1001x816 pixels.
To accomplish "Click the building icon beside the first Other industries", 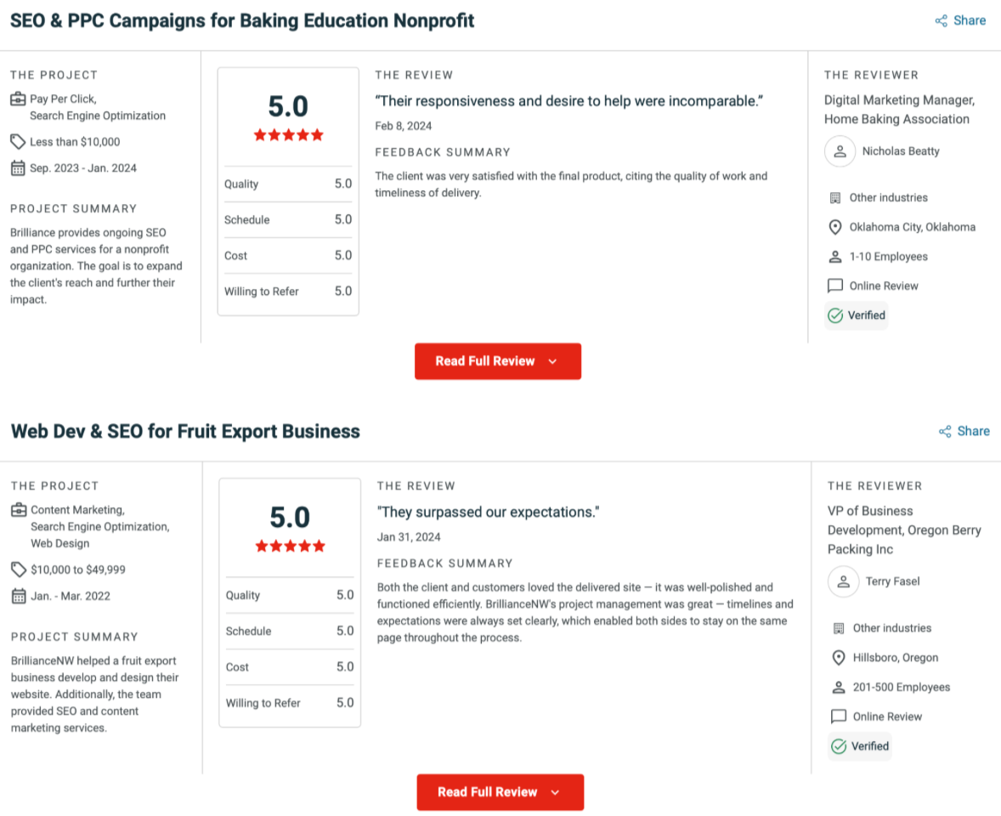I will (x=834, y=198).
